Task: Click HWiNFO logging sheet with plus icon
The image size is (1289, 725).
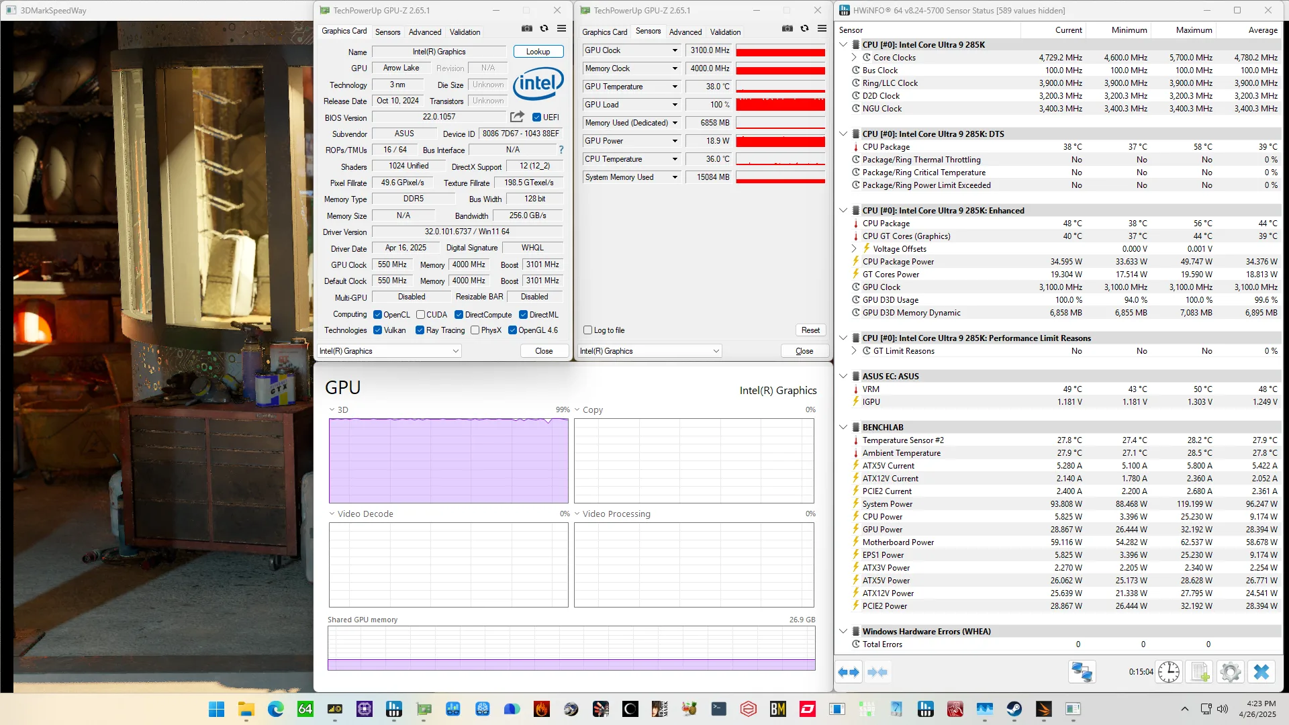Action: tap(1200, 672)
